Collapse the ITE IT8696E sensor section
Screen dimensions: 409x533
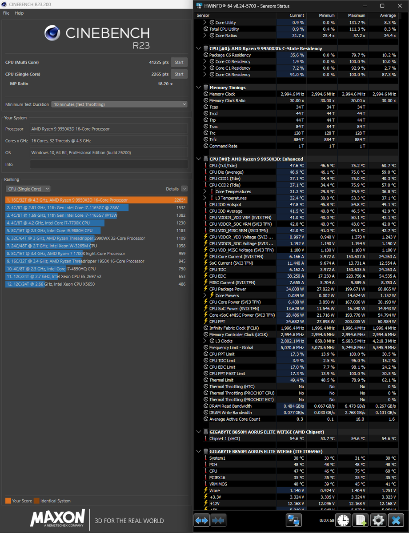198,452
